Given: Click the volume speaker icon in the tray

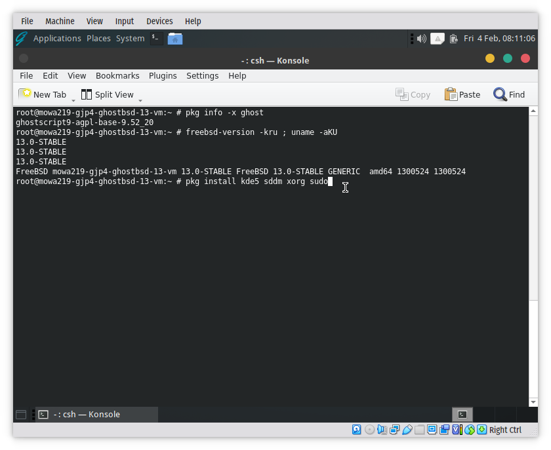Looking at the screenshot, I should 421,38.
